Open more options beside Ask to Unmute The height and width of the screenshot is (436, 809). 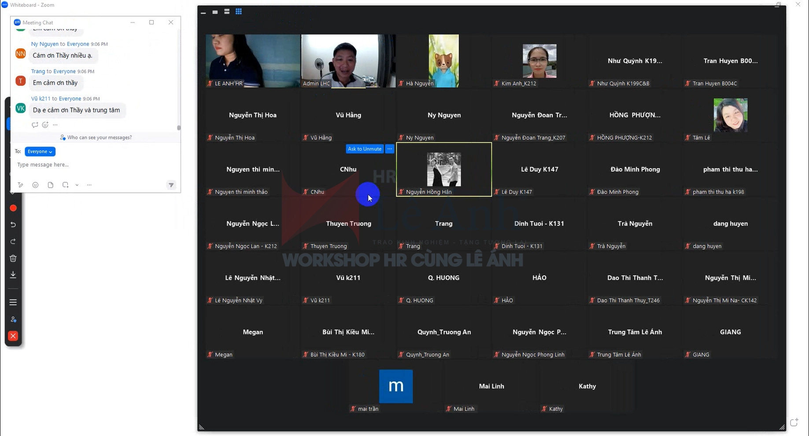pyautogui.click(x=390, y=149)
